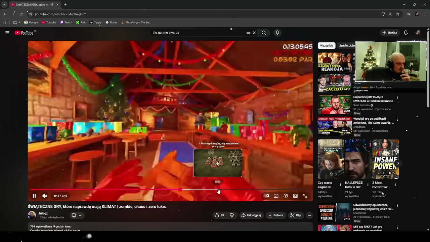430x242 pixels.
Task: Select the Wszystkie filter chip
Action: pos(327,45)
